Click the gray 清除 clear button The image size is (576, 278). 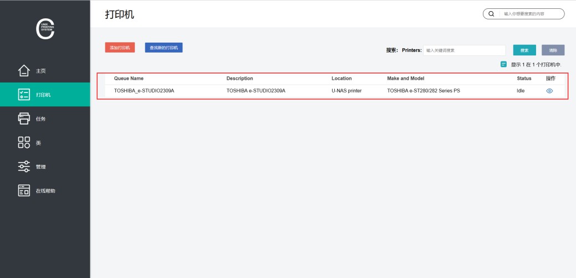(x=553, y=50)
